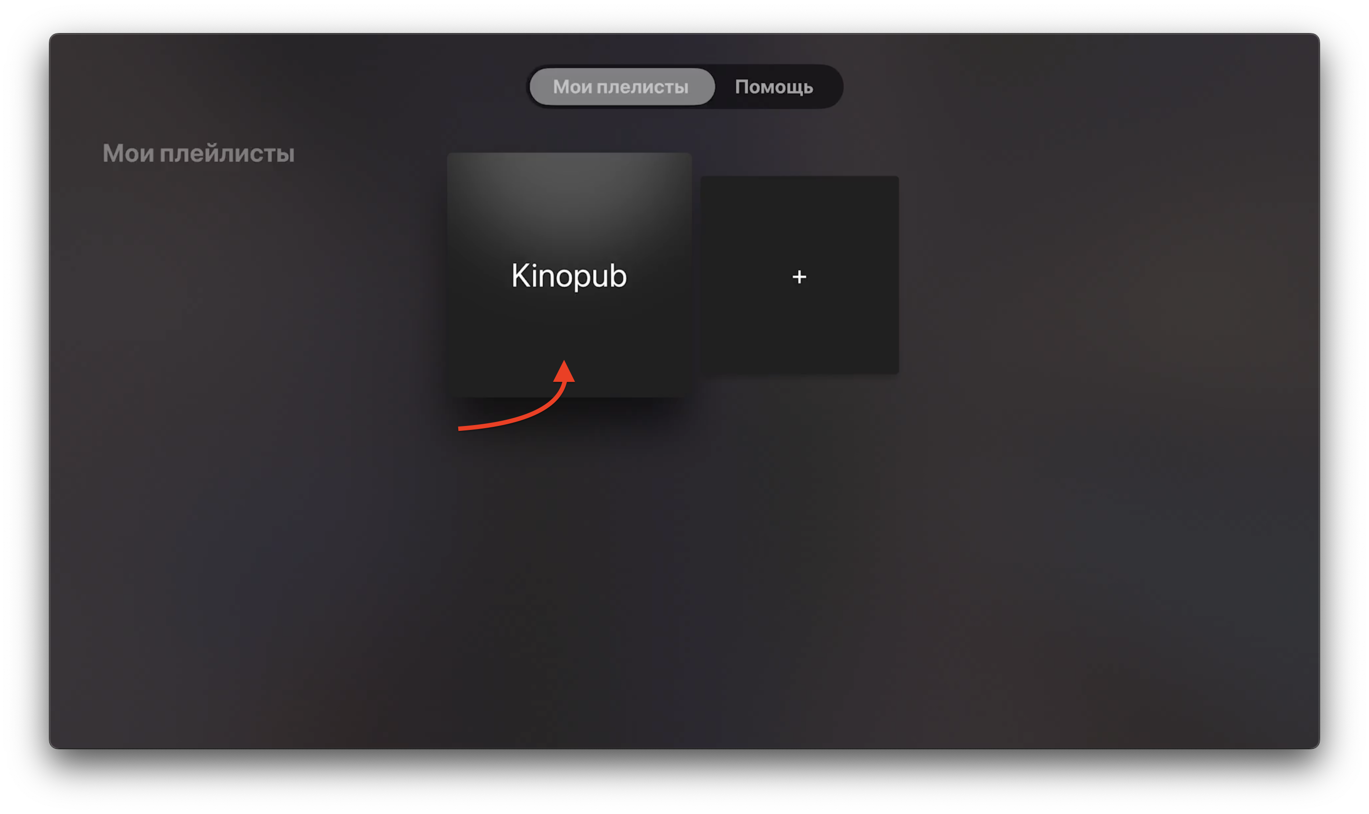Switch to the Помощь tab
This screenshot has height=814, width=1369.
tap(773, 87)
